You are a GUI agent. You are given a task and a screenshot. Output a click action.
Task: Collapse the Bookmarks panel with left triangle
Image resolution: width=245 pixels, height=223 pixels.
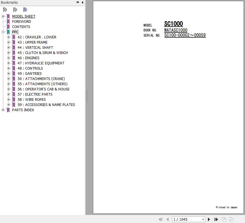point(82,2)
